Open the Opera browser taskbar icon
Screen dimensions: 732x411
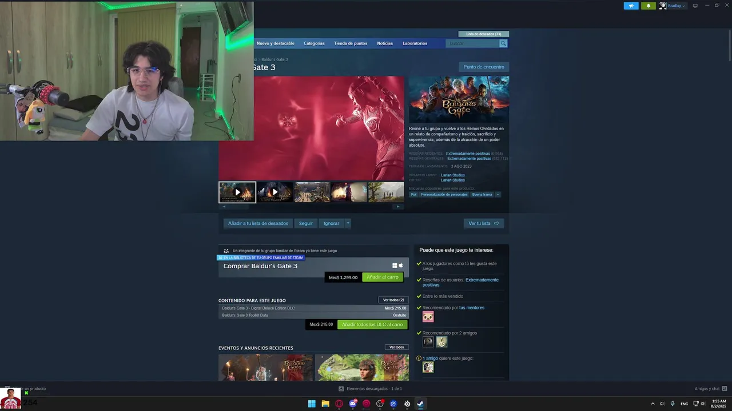339,404
